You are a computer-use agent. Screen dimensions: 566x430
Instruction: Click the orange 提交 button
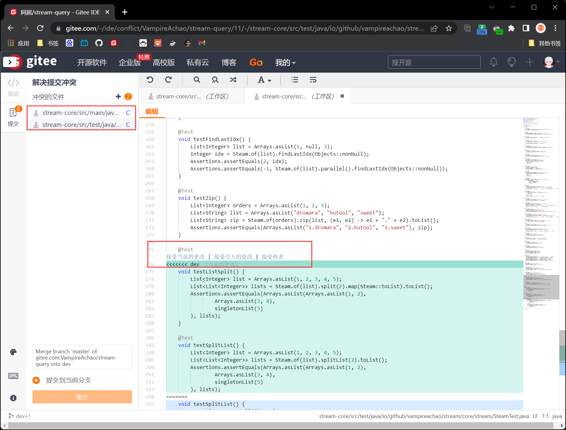click(x=82, y=397)
